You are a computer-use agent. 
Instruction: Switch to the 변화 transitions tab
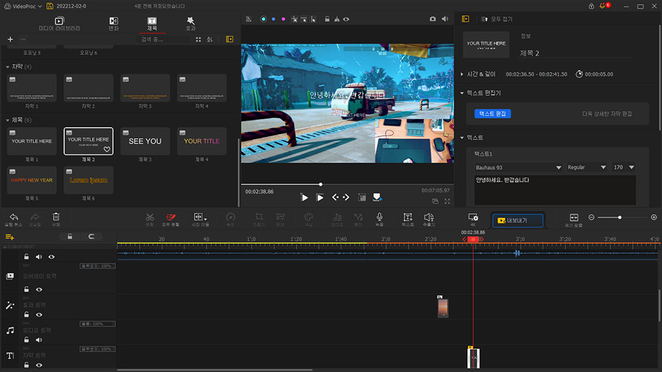pos(114,24)
